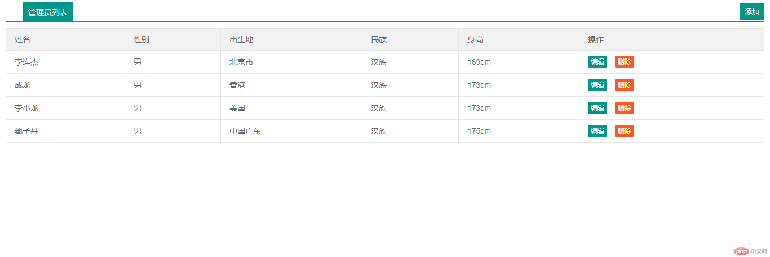This screenshot has height=257, width=770.
Task: Delete the 李连杰 row
Action: [625, 62]
